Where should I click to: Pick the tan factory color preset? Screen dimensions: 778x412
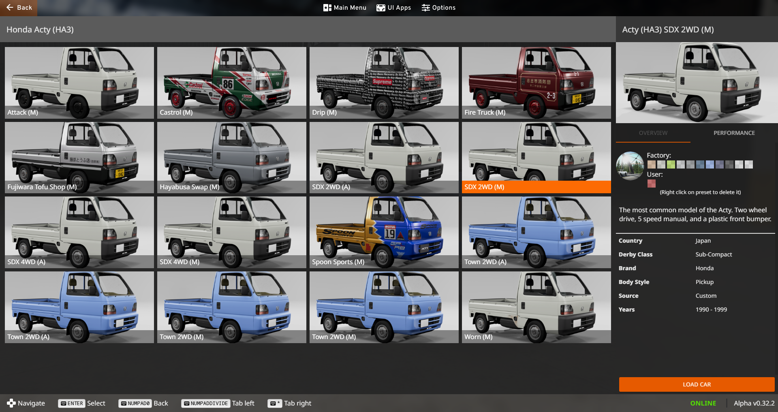tap(652, 164)
